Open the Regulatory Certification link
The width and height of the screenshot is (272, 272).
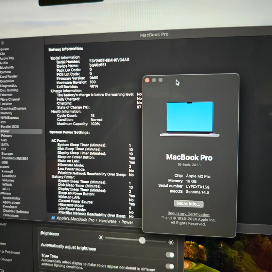189,214
